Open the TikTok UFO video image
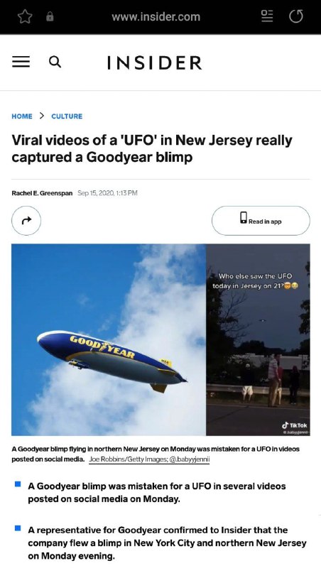Screen dimensions: 321x568 pos(258,339)
